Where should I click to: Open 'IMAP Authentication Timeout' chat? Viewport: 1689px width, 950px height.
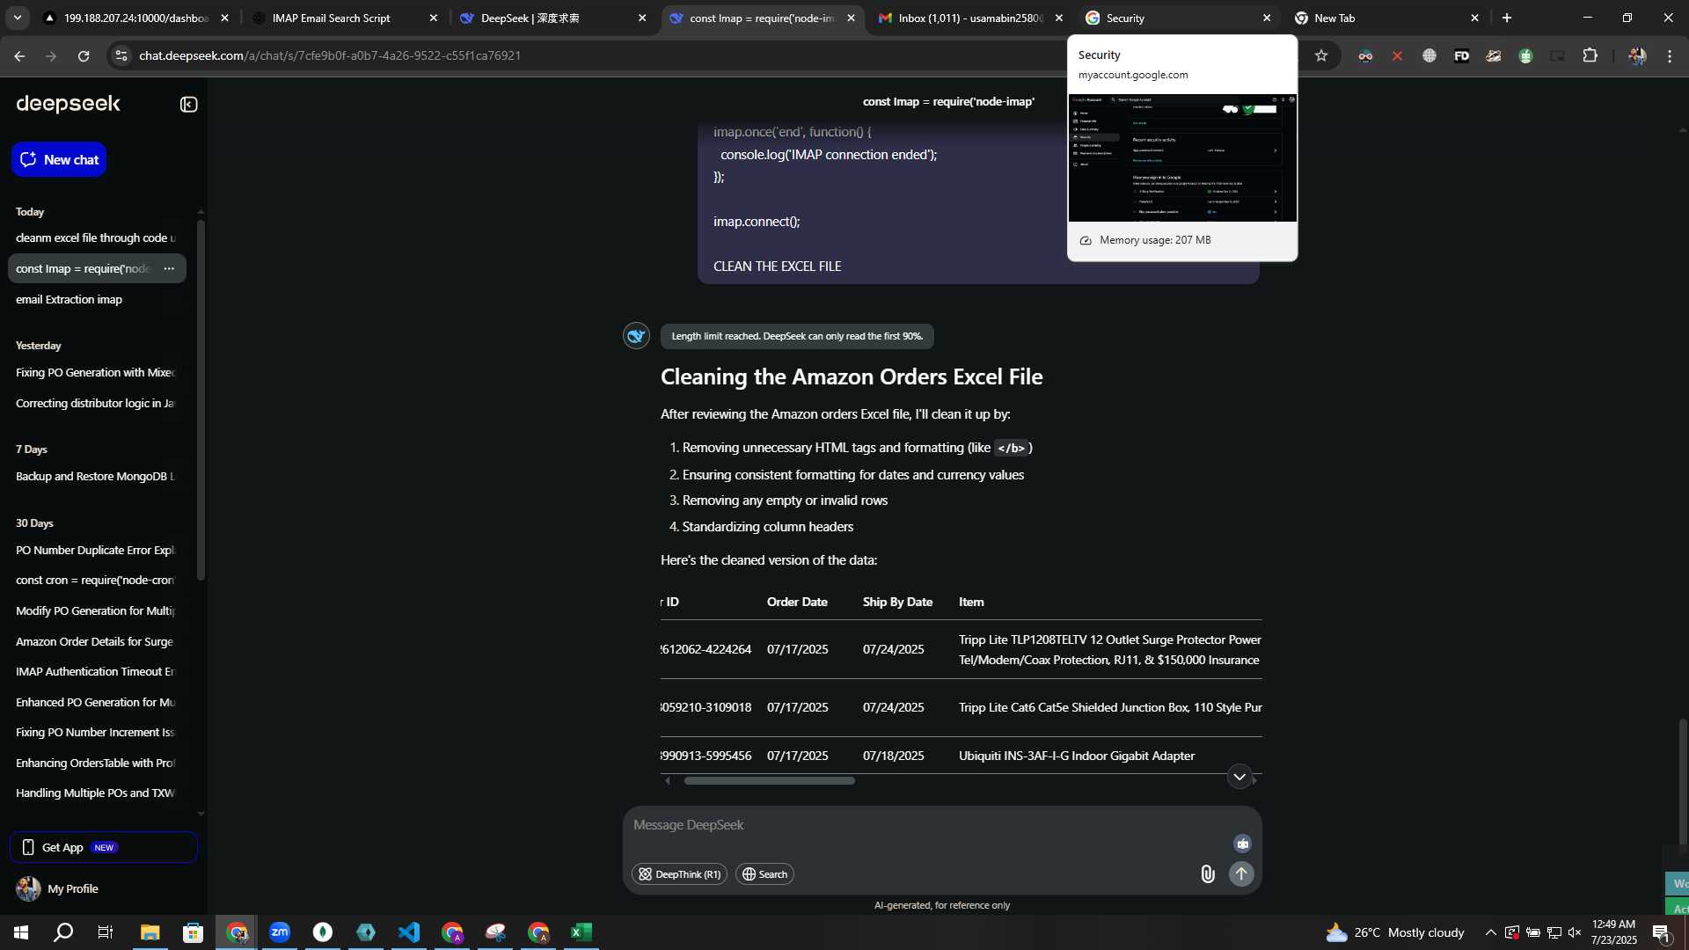pyautogui.click(x=96, y=671)
